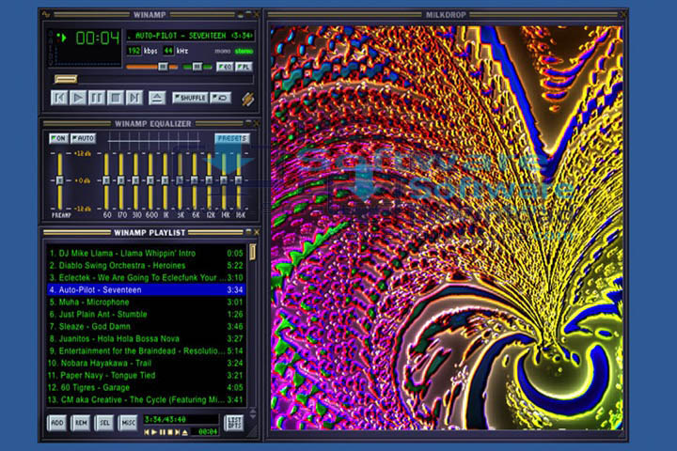Click the playlist scrollbar handle
This screenshot has height=451, width=677.
click(x=253, y=252)
